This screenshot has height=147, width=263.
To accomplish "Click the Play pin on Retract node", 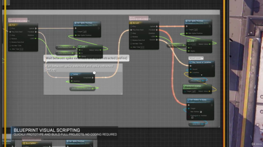I will click(131, 27).
